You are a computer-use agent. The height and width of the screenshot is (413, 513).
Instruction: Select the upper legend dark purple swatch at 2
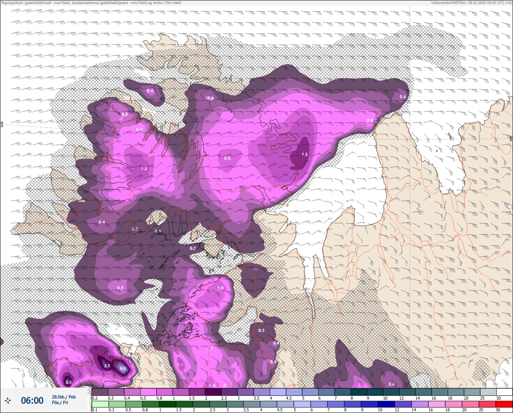point(213,392)
